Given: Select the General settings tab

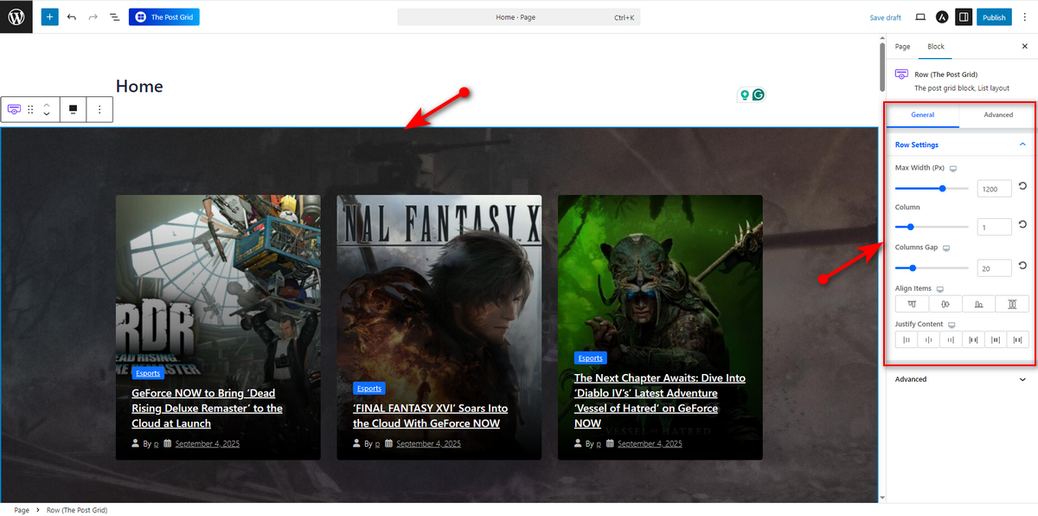Looking at the screenshot, I should 922,115.
